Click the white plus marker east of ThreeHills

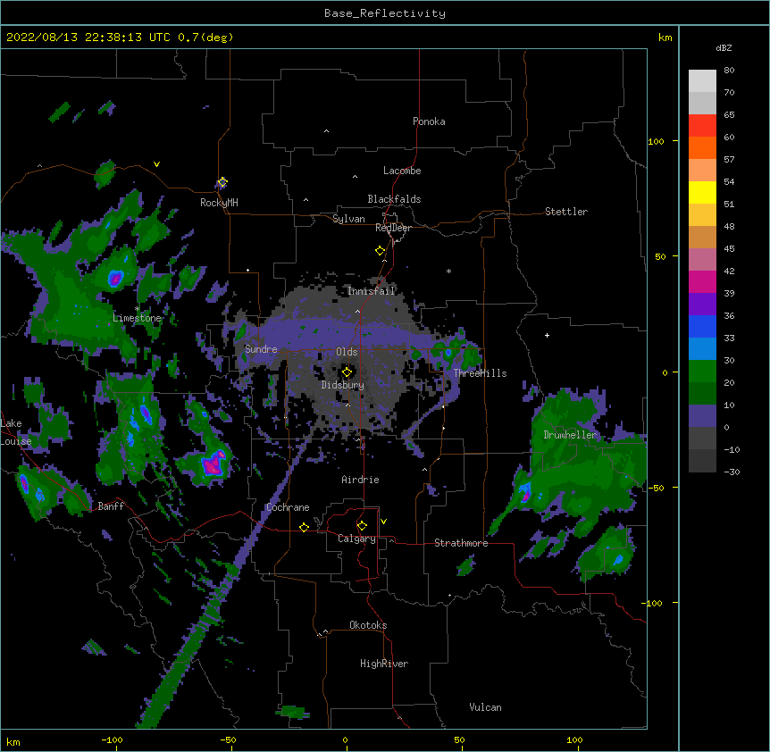547,335
